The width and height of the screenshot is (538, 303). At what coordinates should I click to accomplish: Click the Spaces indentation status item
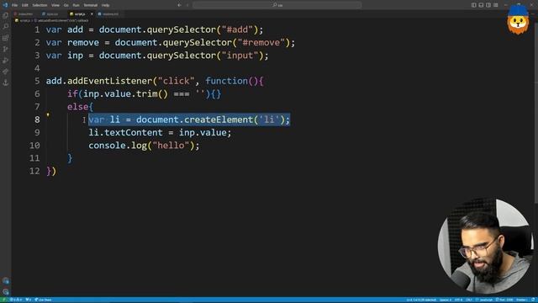446,300
